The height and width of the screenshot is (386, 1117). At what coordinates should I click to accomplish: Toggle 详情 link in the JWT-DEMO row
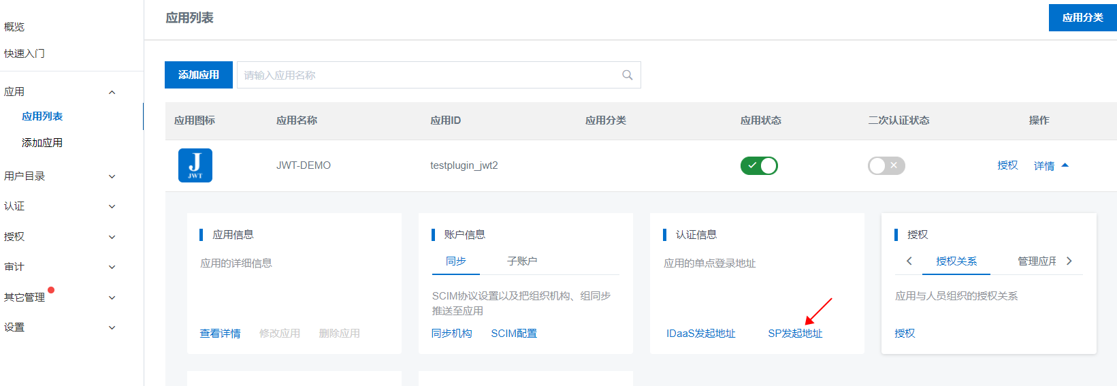tap(1044, 165)
